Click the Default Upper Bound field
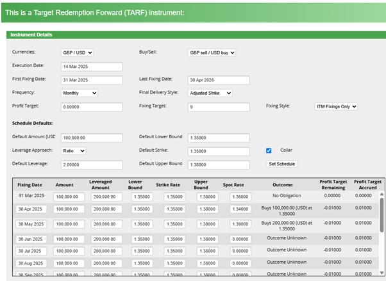The height and width of the screenshot is (281, 386). click(x=219, y=164)
